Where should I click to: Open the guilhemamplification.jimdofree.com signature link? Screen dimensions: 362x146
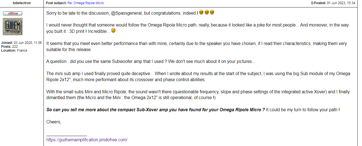(87, 140)
